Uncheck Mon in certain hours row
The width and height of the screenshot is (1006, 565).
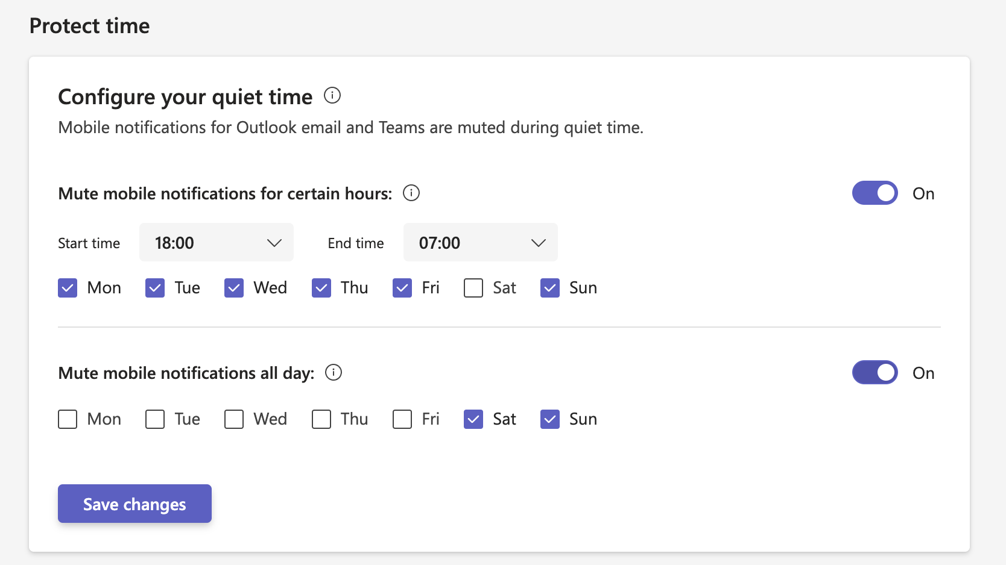tap(68, 288)
